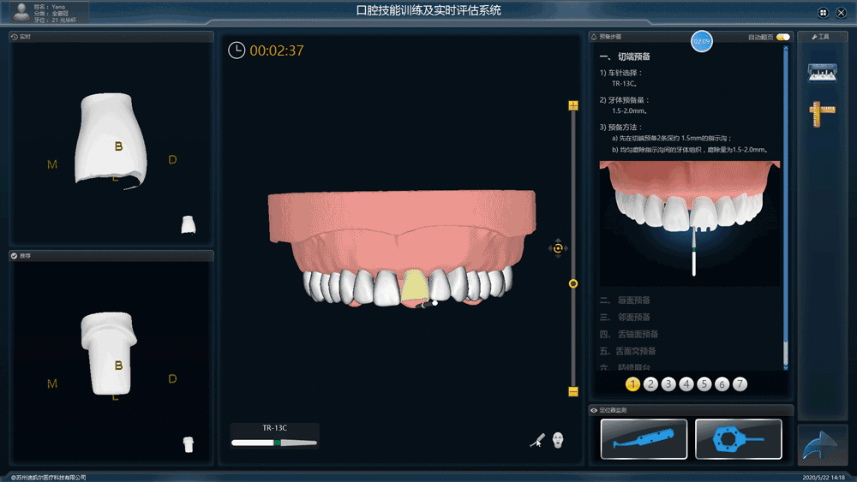
Task: Click the zoom slider yellow handle
Action: [x=573, y=283]
